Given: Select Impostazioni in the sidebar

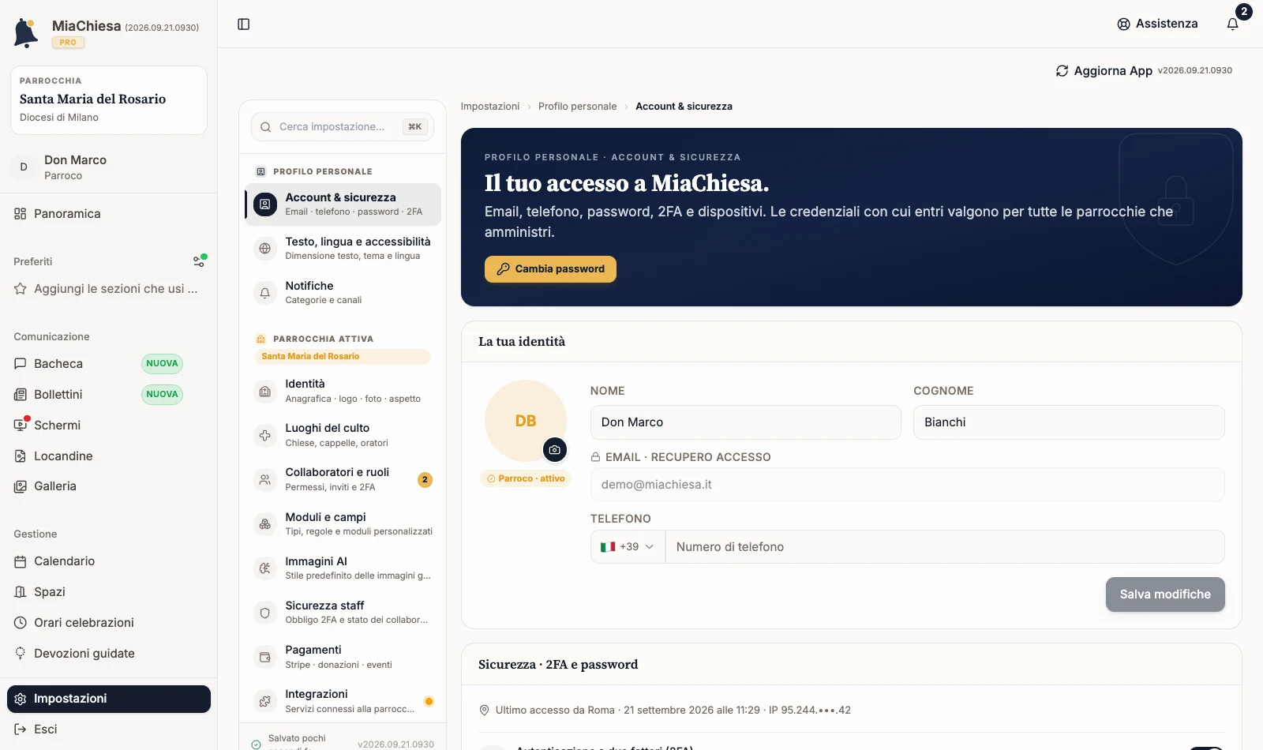Looking at the screenshot, I should click(x=109, y=699).
